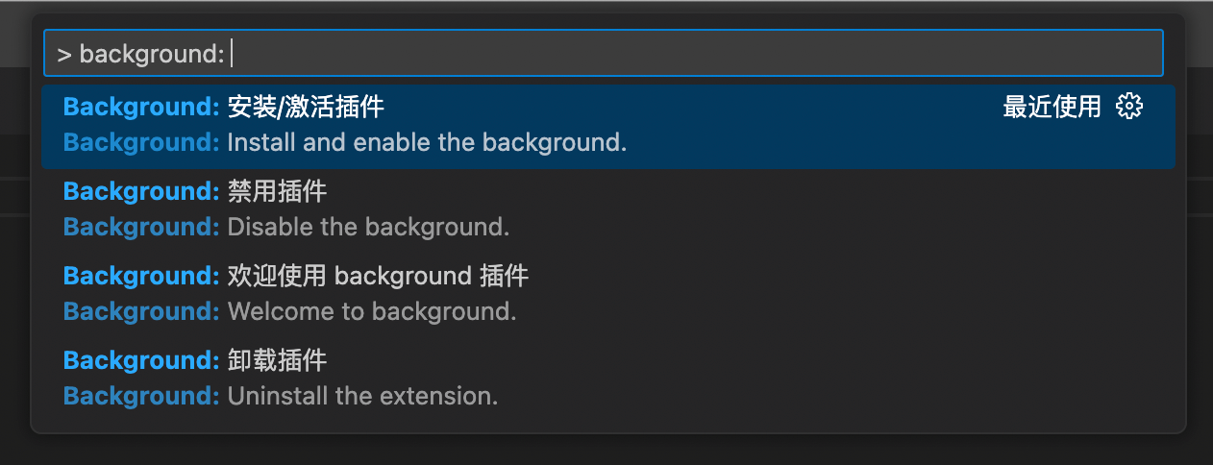Select the "Uninstall the extension." description line
Image resolution: width=1213 pixels, height=465 pixels.
pos(362,396)
